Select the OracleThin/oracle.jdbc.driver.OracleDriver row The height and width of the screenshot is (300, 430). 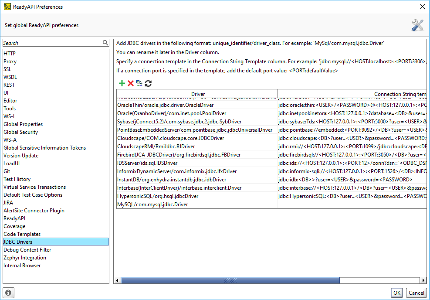pos(271,105)
